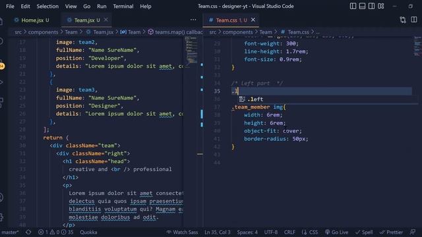Start Go Live server

(x=336, y=232)
